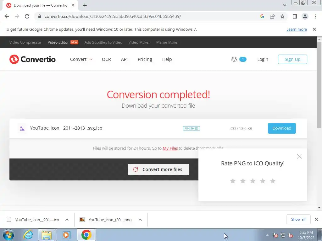Screen dimensions: 322x241
Task: Click the Sign Up button
Action: tap(292, 59)
